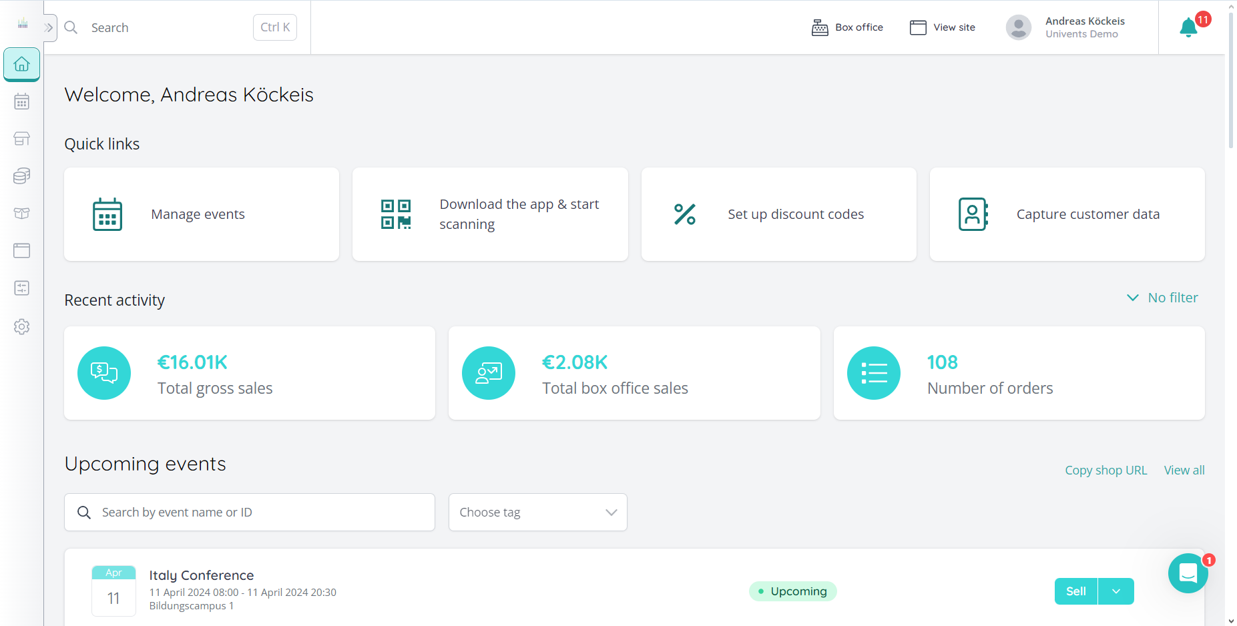Select the Home icon in the sidebar
This screenshot has height=626, width=1237.
pyautogui.click(x=21, y=64)
